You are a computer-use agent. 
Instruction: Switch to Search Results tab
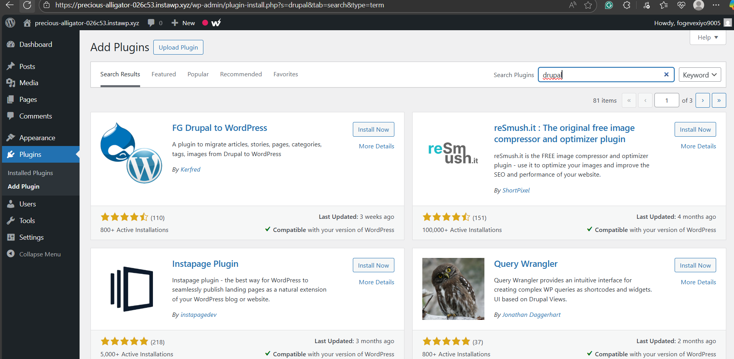click(120, 74)
